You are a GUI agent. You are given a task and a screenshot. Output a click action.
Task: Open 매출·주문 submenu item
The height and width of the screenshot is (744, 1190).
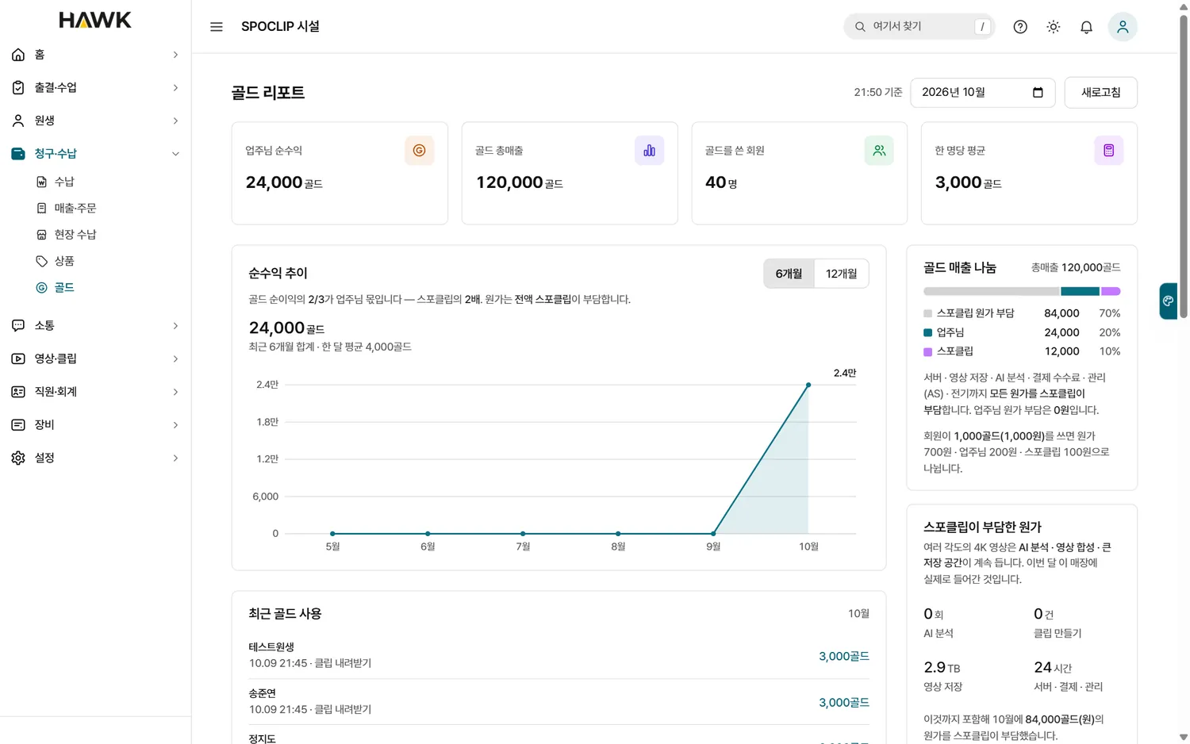tap(75, 208)
